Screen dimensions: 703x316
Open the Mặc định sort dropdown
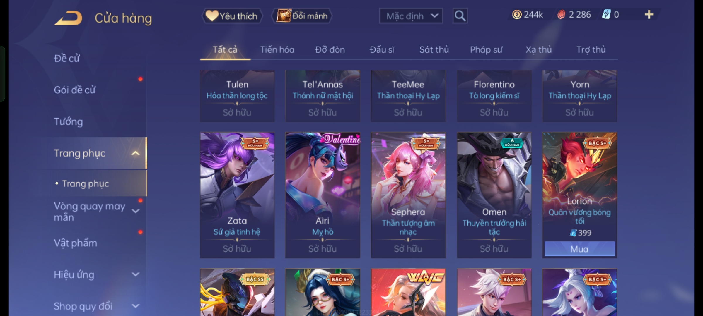pos(411,16)
